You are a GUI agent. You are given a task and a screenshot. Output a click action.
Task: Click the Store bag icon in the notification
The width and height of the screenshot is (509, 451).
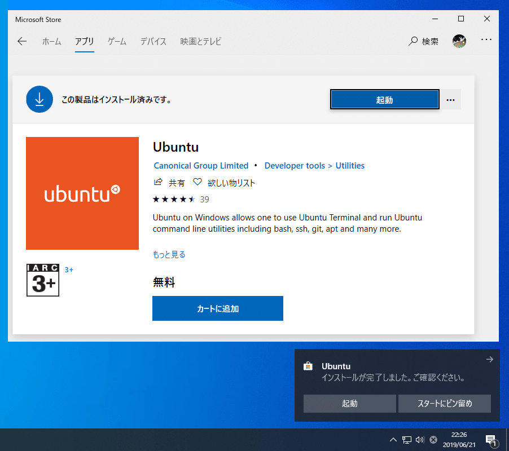(x=308, y=366)
